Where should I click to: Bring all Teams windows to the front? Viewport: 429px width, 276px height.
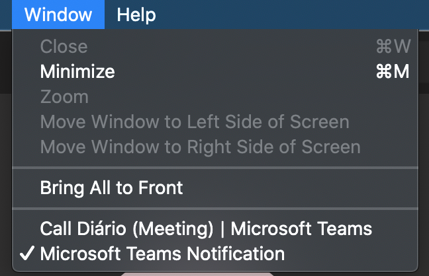[111, 188]
